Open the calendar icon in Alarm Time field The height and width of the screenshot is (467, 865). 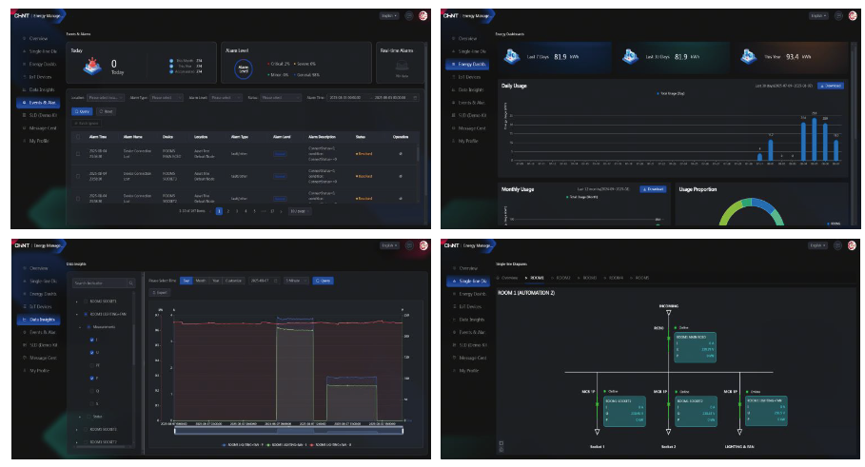pos(415,98)
